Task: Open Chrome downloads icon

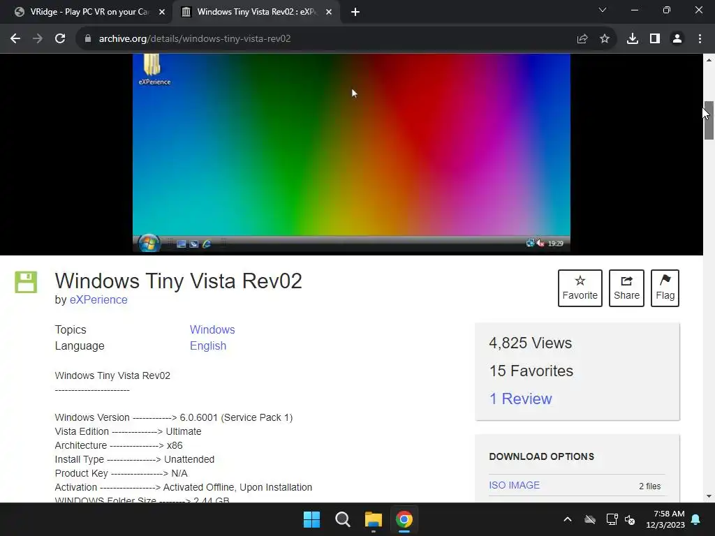Action: (x=633, y=39)
